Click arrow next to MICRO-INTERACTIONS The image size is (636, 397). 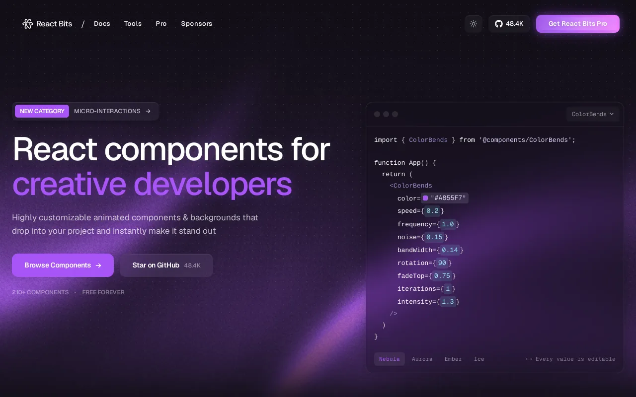click(148, 111)
